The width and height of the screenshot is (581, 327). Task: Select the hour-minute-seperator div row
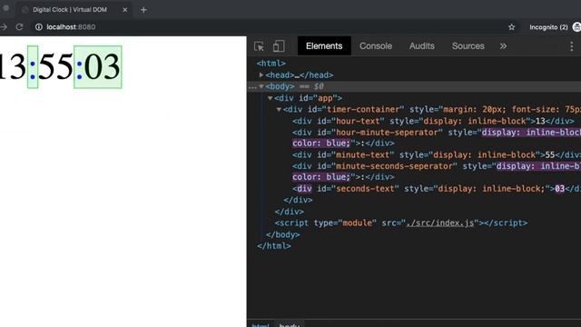coord(414,137)
